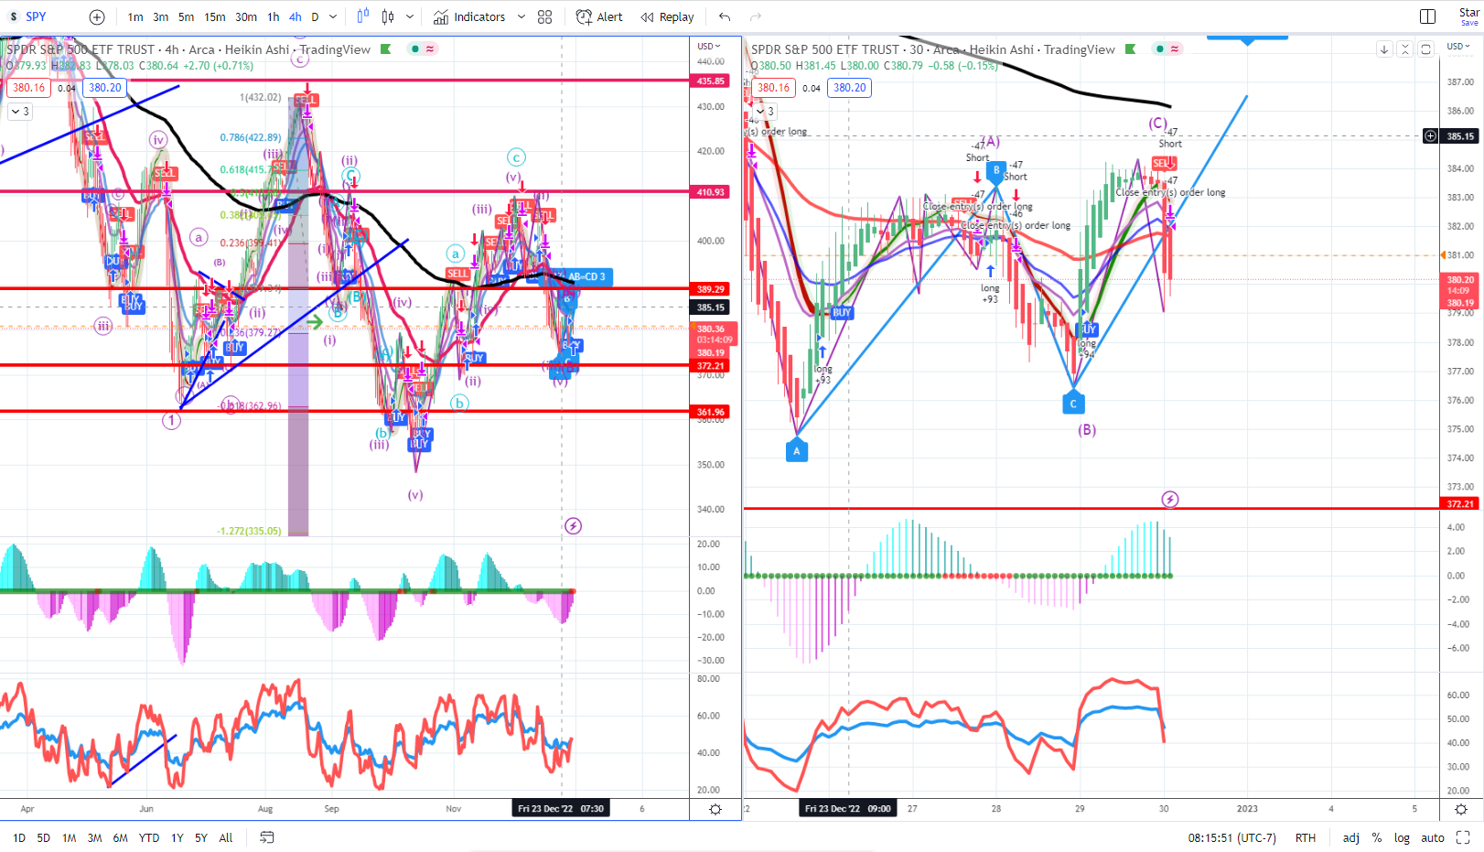This screenshot has width=1484, height=852.
Task: Click Save under the layout name
Action: click(1469, 23)
